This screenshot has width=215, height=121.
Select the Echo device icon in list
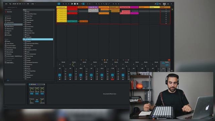[x=26, y=35]
